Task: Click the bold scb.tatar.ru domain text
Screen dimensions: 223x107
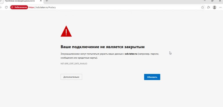Action: 131,54
